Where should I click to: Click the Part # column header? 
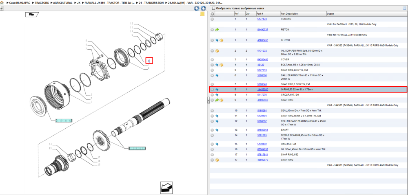(268, 14)
